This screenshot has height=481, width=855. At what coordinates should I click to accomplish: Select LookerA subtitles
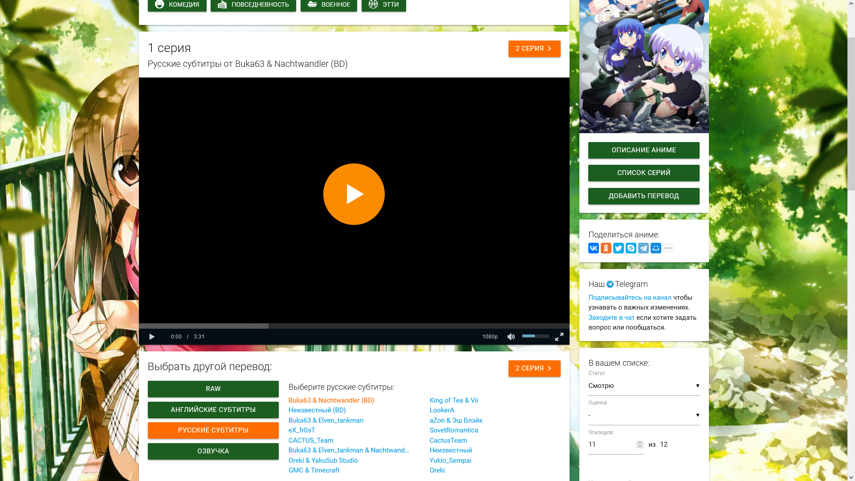[x=442, y=410]
